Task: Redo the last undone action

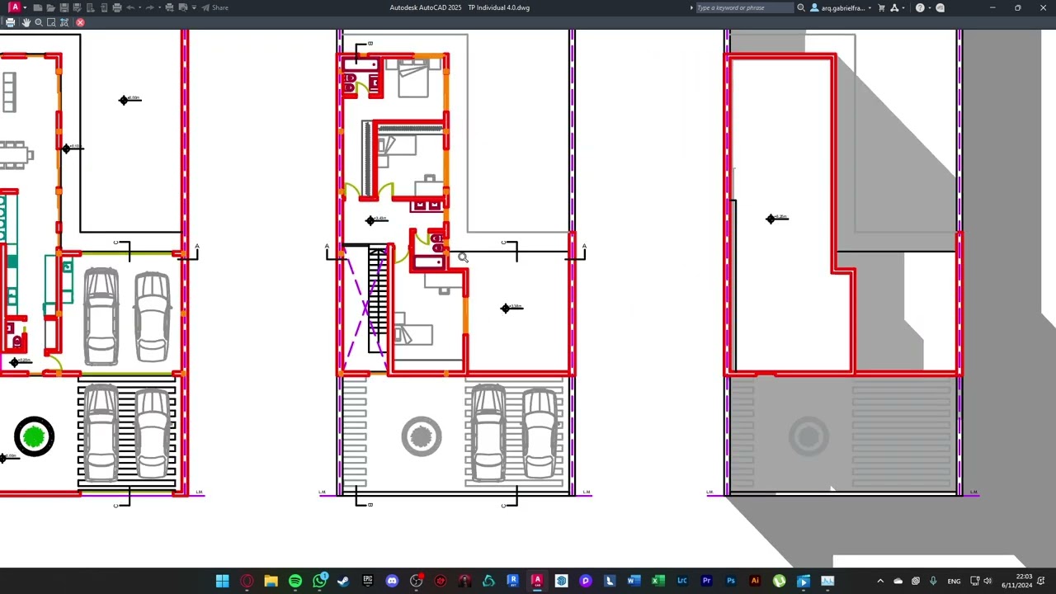Action: coord(150,7)
